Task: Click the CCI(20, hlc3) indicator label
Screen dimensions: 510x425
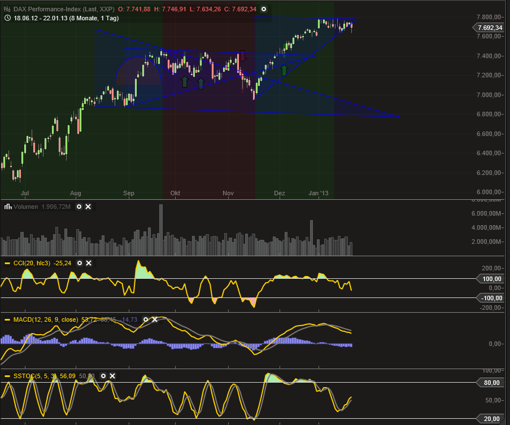Action: [32, 263]
